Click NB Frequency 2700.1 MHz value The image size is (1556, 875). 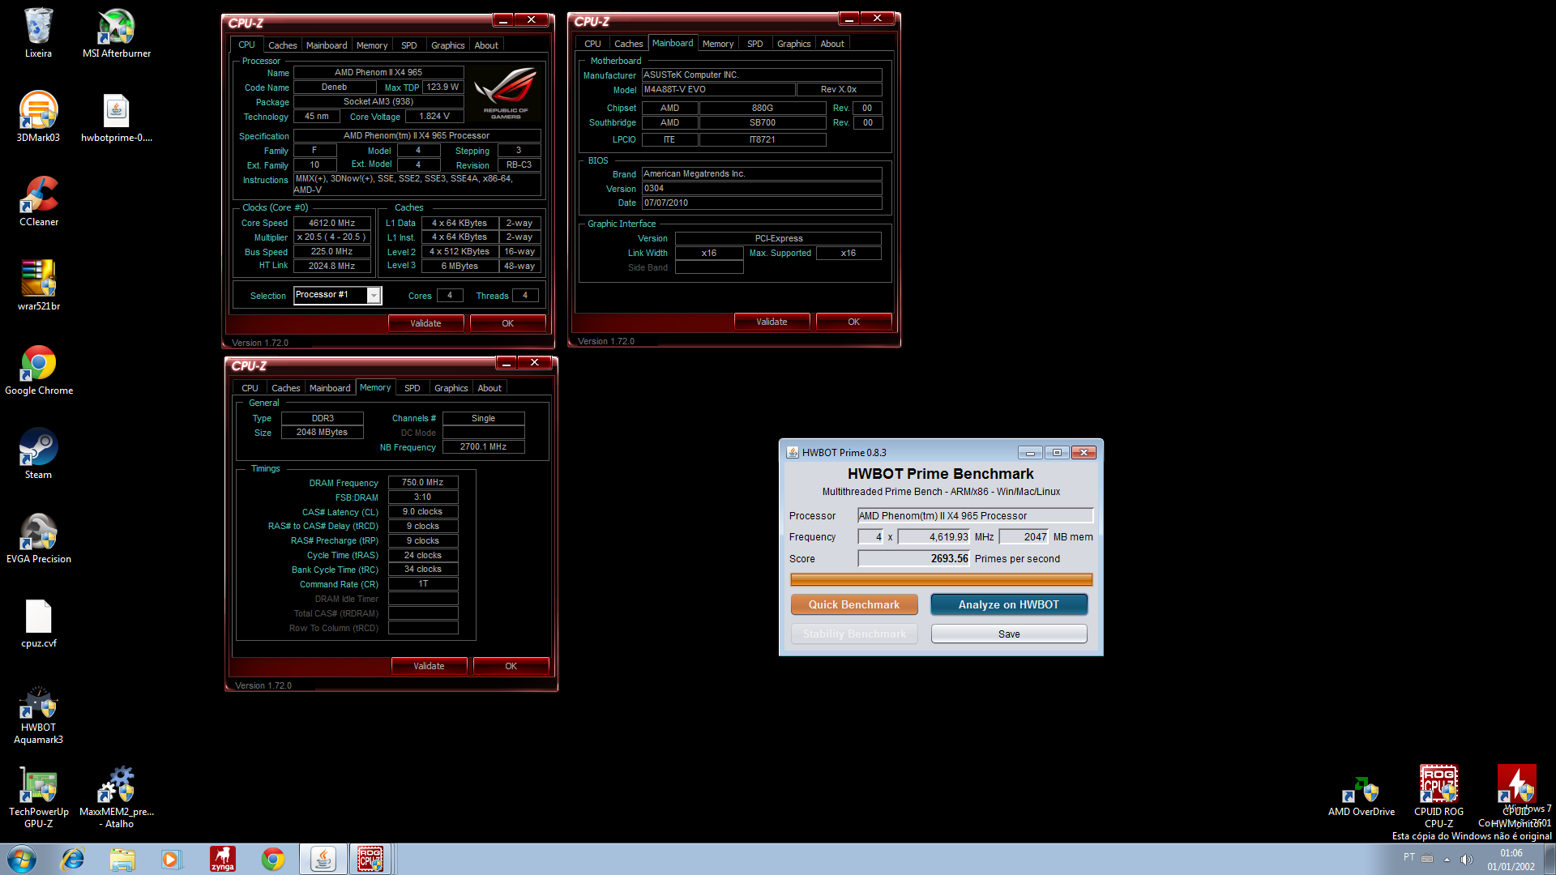483,446
